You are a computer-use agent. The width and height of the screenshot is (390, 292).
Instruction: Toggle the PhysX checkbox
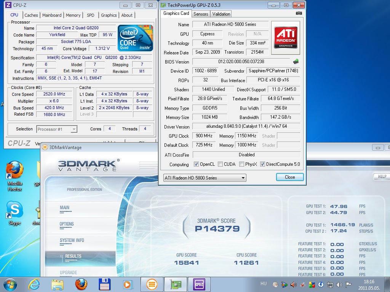(241, 164)
